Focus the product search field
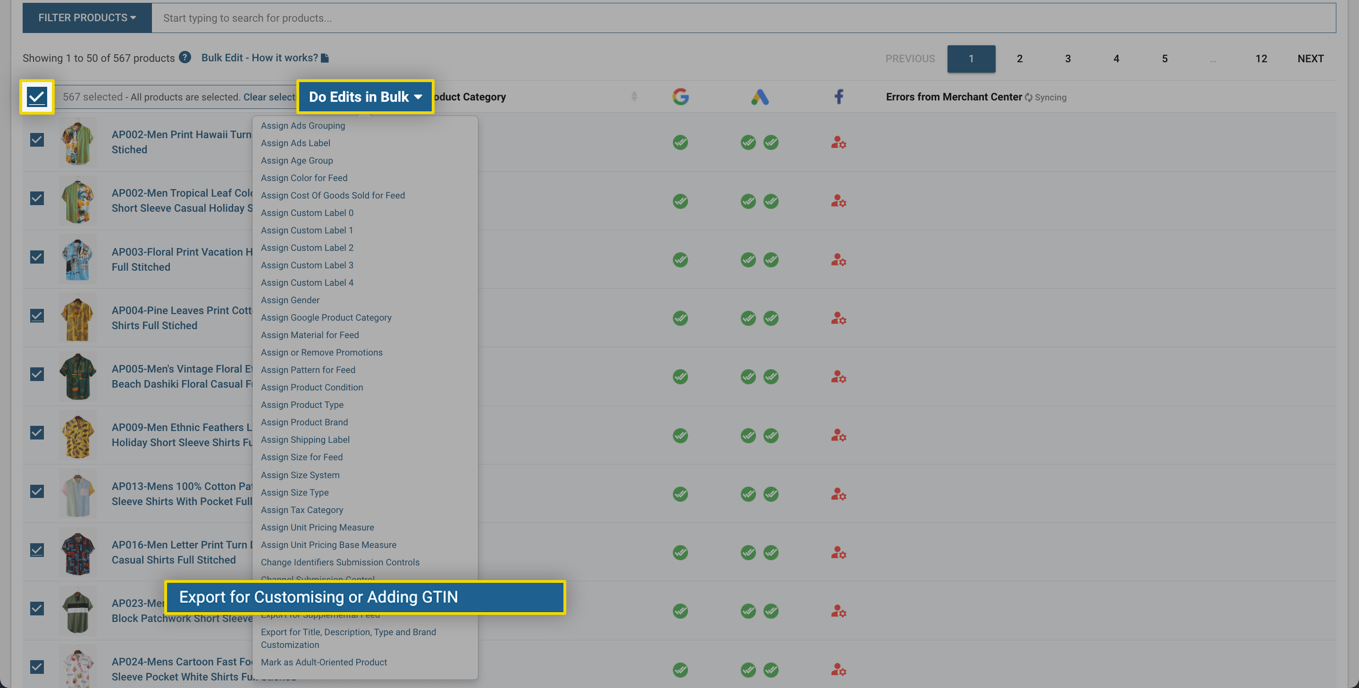This screenshot has height=688, width=1359. tap(744, 18)
